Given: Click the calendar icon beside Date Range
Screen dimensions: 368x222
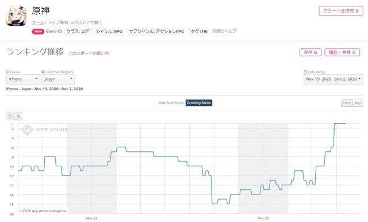Looking at the screenshot, I should click(x=305, y=72).
